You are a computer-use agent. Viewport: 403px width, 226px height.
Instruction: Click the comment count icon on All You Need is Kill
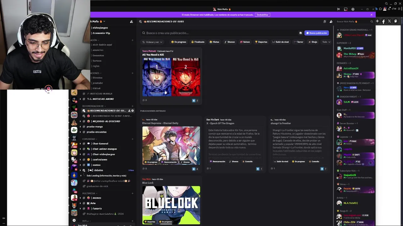coord(144,100)
